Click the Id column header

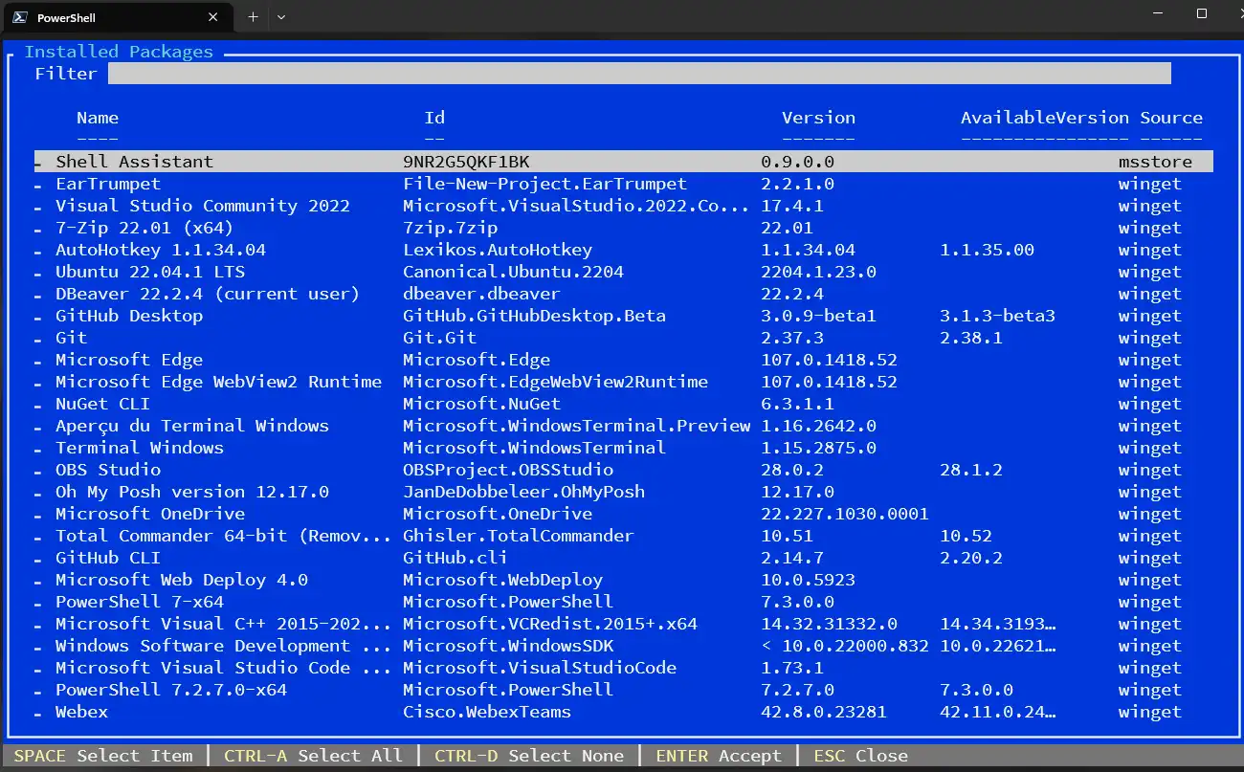[x=434, y=118]
